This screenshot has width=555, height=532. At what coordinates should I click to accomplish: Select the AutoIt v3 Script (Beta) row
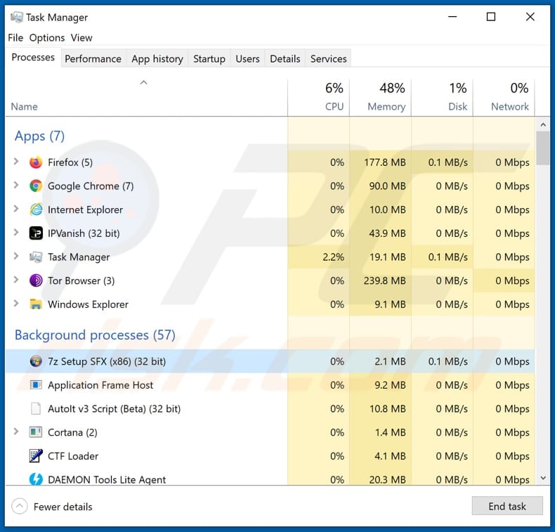click(270, 408)
